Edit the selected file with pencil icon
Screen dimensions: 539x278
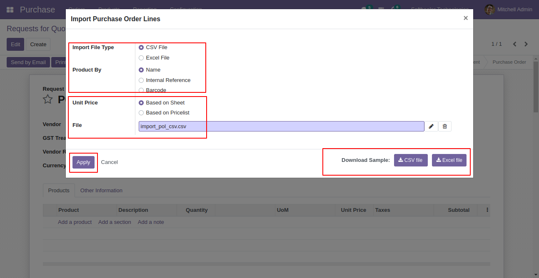point(431,127)
